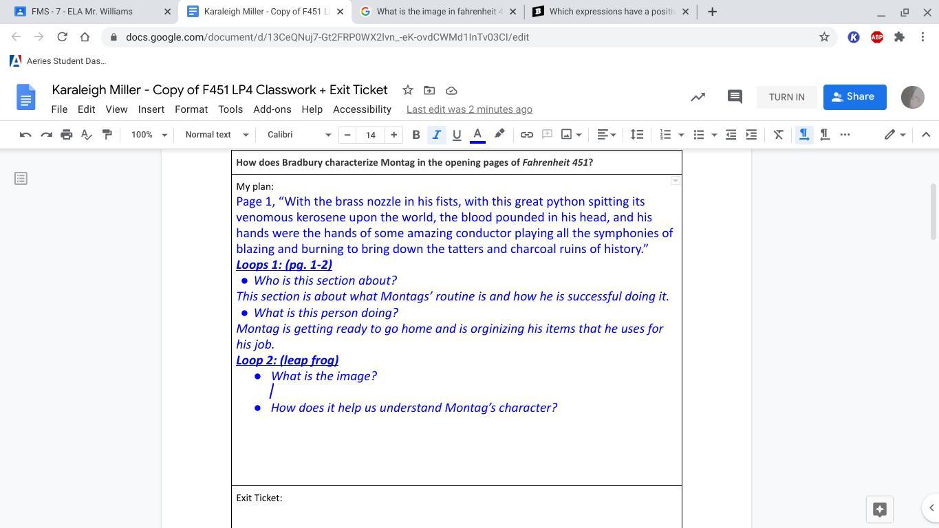The height and width of the screenshot is (528, 939).
Task: Click the Clear formatting icon
Action: coord(778,135)
